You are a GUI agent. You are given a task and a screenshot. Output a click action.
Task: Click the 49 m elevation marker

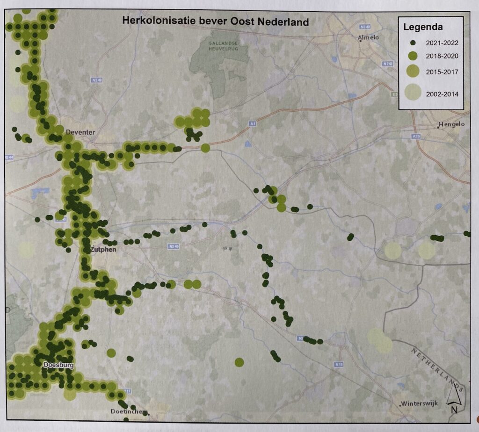tap(227, 249)
